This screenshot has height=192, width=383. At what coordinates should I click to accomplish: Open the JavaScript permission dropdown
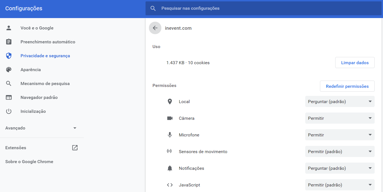(x=340, y=185)
